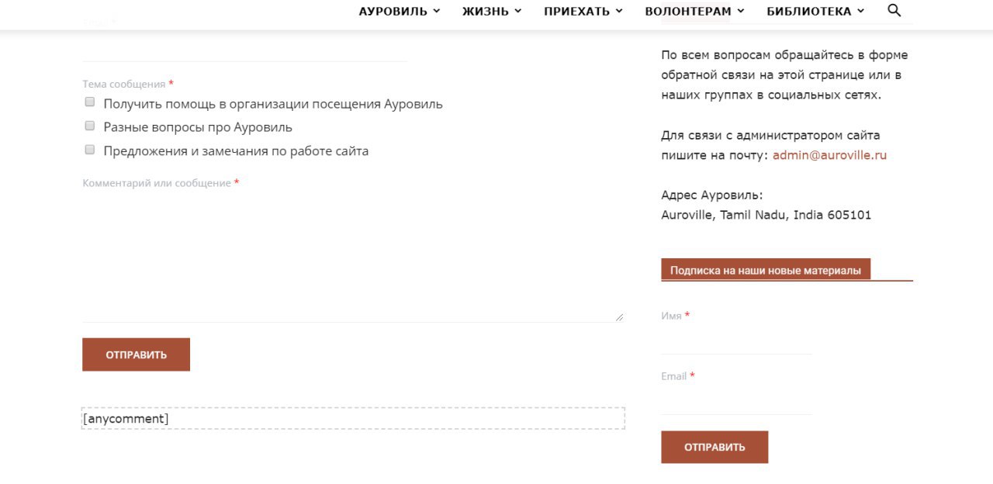Focus the subscription Имя field

[x=736, y=340]
